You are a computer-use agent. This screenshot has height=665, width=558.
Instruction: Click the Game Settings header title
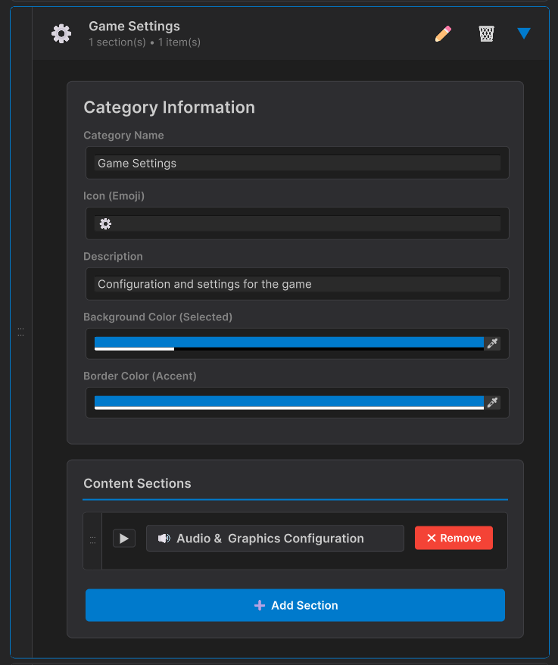click(134, 27)
